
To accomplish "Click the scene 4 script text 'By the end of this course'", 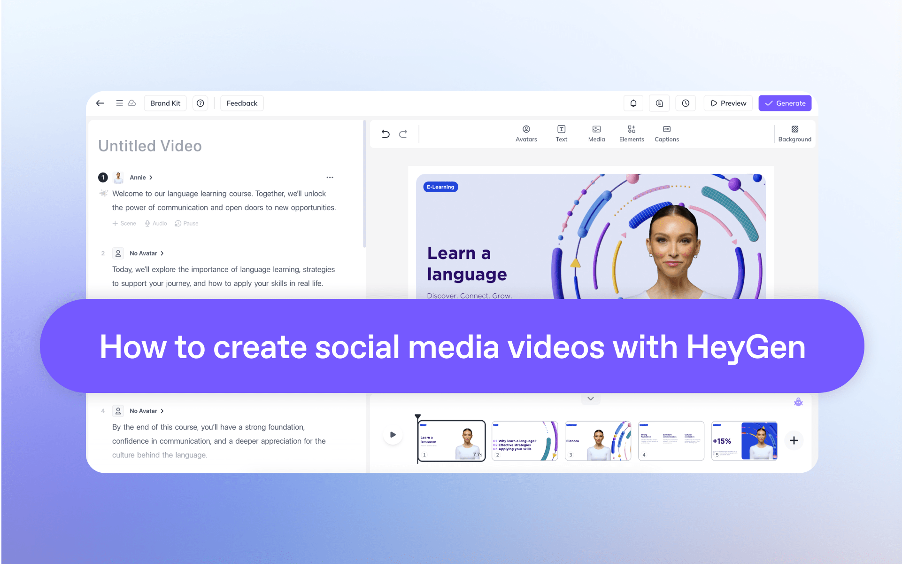I will pyautogui.click(x=219, y=441).
